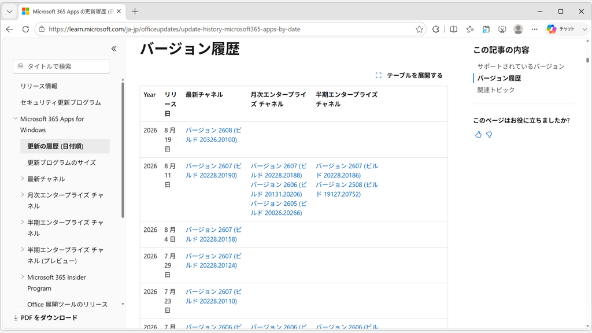Open バージョン 2607 ビルド 20228.20110 link

(x=213, y=297)
